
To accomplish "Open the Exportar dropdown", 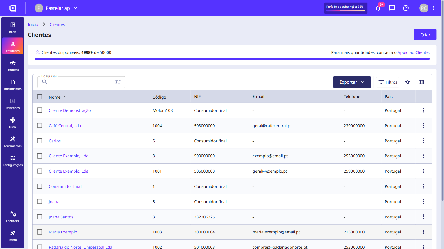I will click(352, 82).
